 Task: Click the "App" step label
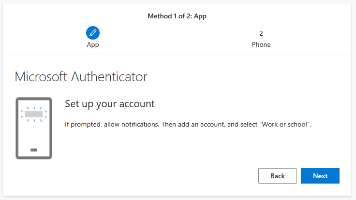coord(92,45)
